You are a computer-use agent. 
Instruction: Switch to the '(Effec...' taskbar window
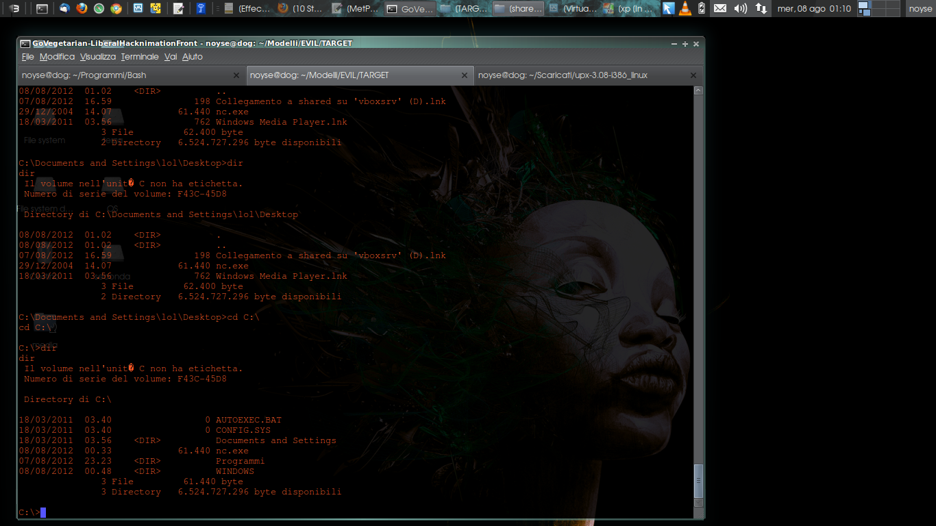pos(248,9)
